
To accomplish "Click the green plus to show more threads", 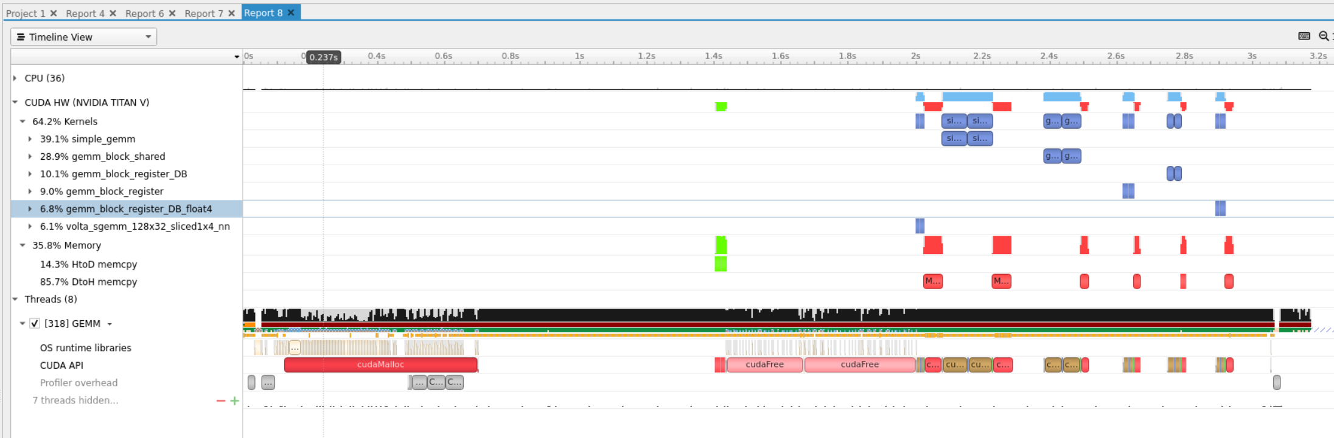I will [234, 401].
